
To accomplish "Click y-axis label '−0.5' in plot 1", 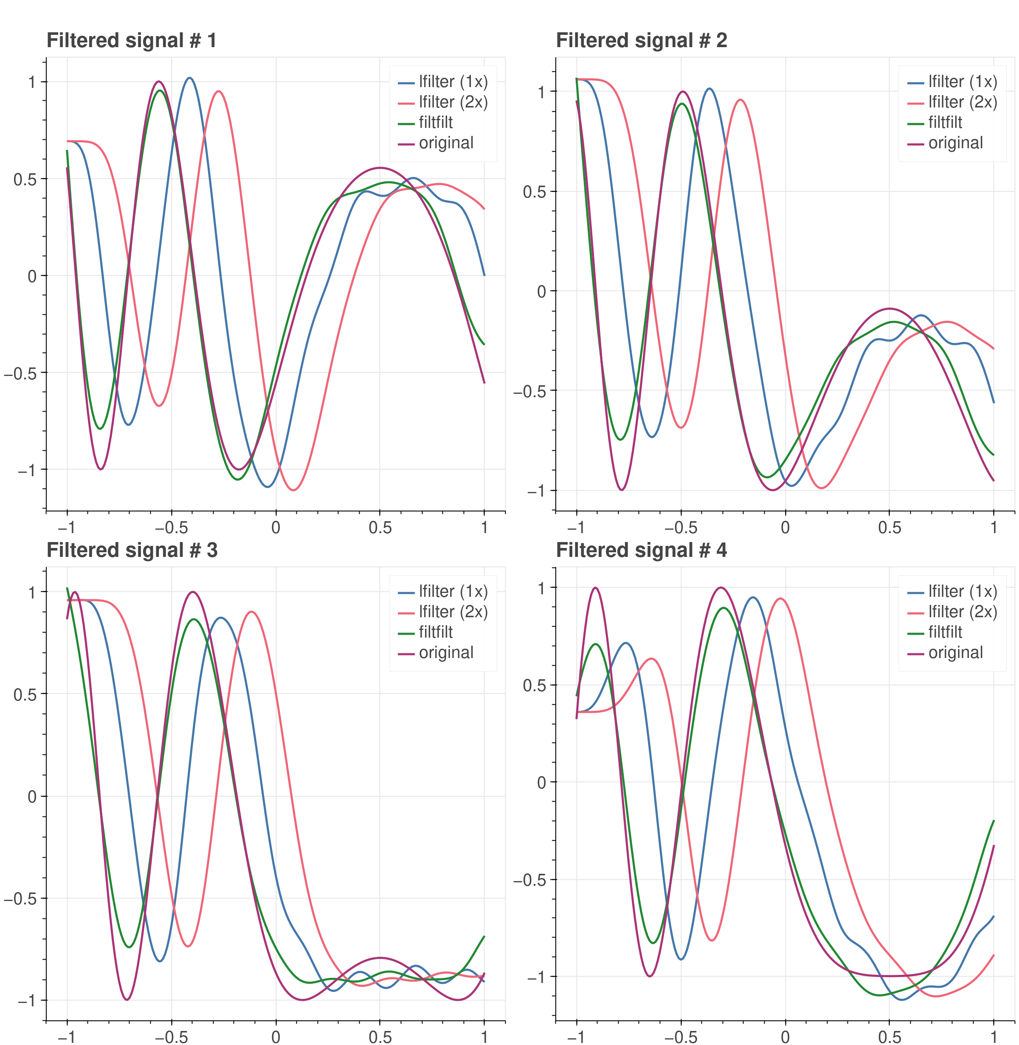I will (x=20, y=373).
